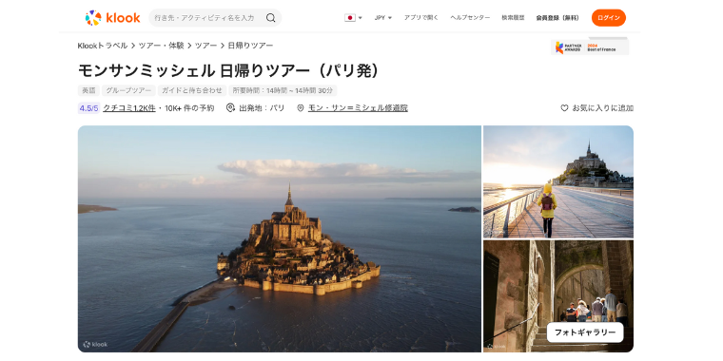The image size is (723, 361).
Task: Click the orange ログイン button
Action: point(609,18)
